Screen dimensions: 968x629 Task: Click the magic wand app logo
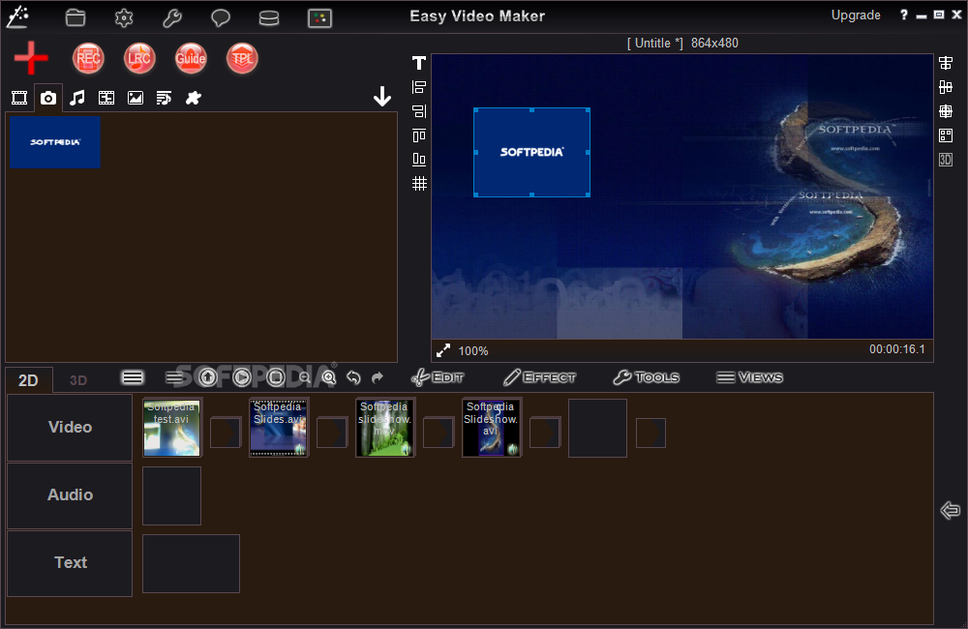click(x=17, y=16)
